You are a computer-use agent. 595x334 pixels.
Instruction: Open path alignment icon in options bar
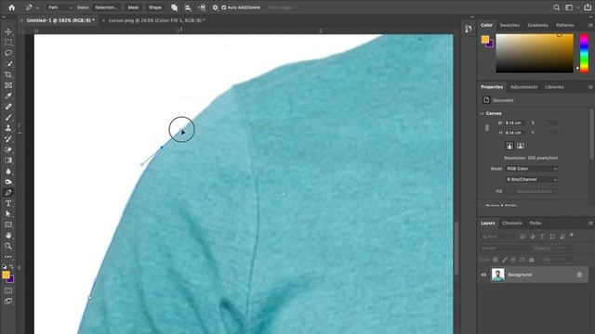click(188, 7)
